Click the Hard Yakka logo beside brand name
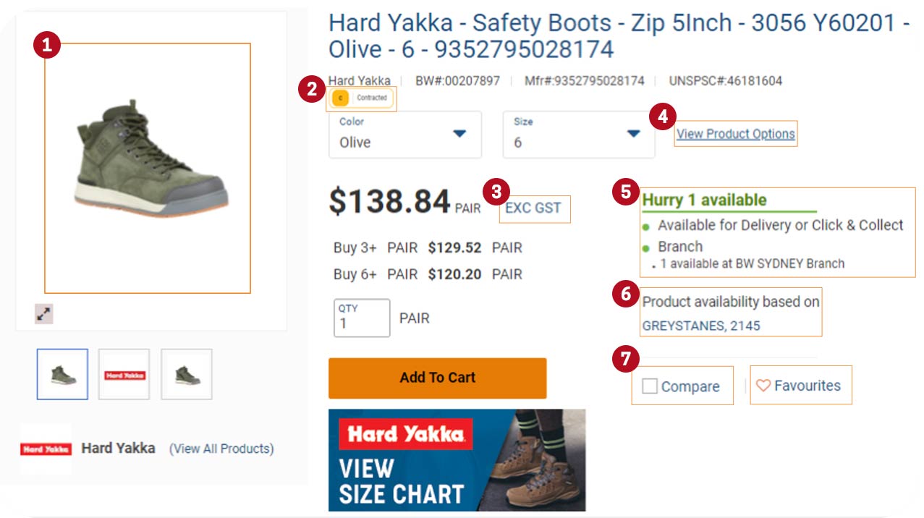This screenshot has width=924, height=518. tap(46, 448)
